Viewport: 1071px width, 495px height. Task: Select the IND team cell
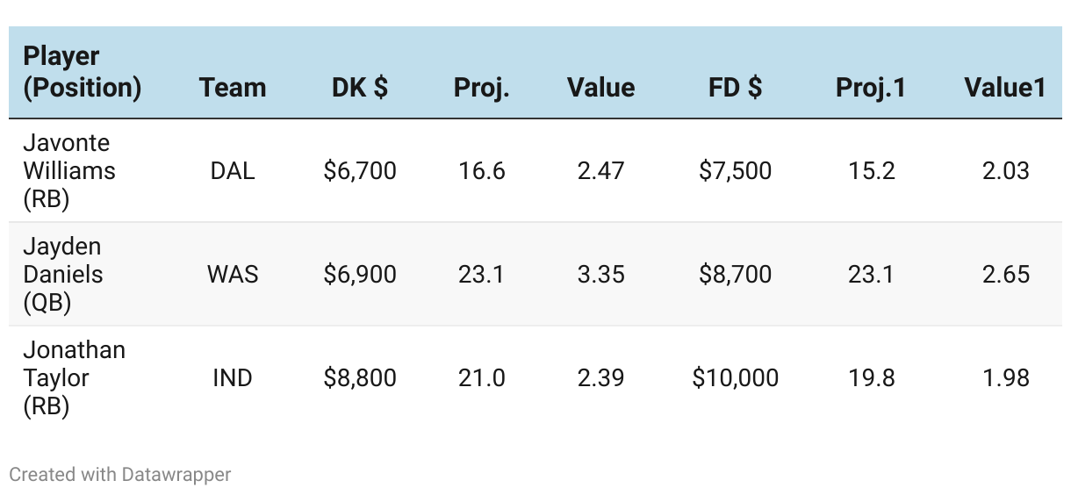[x=233, y=377]
